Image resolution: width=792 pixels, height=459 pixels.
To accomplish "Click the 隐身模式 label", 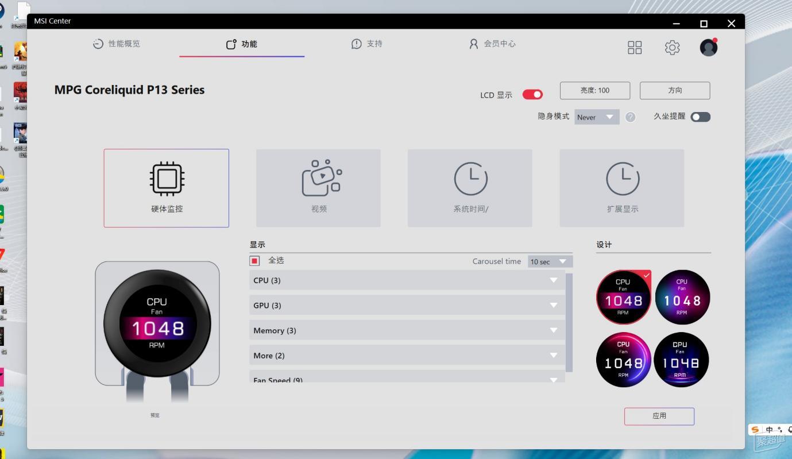I will coord(554,117).
